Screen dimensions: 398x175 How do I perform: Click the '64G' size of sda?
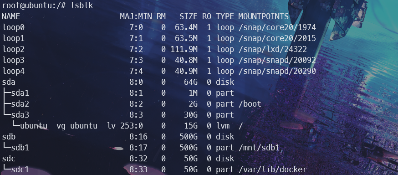(x=191, y=82)
